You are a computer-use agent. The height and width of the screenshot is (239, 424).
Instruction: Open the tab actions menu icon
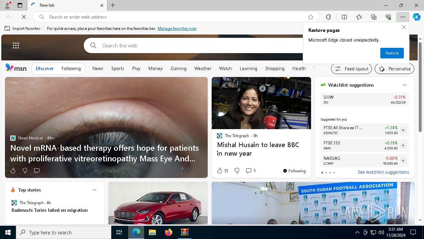pyautogui.click(x=20, y=5)
